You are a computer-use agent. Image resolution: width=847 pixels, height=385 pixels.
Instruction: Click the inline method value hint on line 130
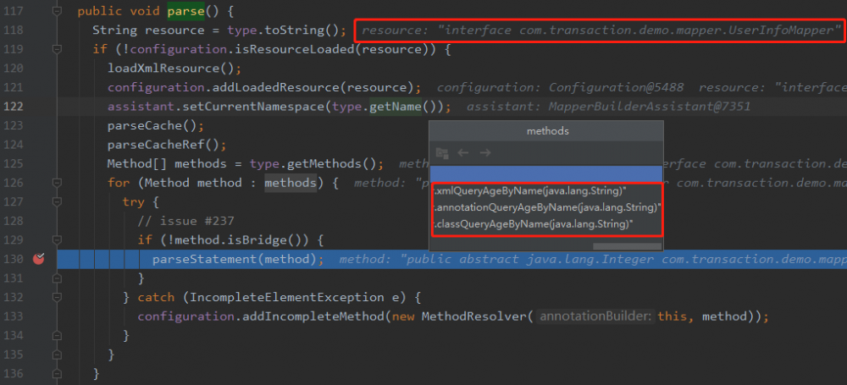click(x=593, y=259)
